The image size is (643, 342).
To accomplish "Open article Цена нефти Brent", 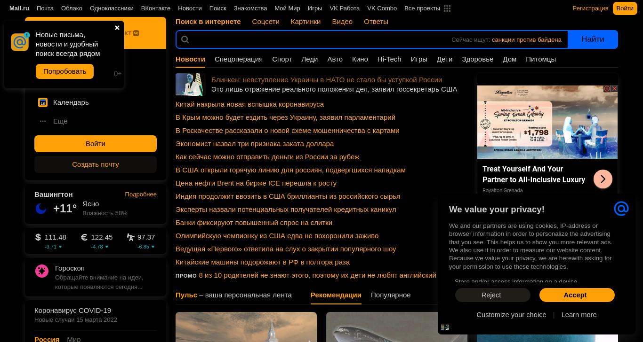I will 256,183.
